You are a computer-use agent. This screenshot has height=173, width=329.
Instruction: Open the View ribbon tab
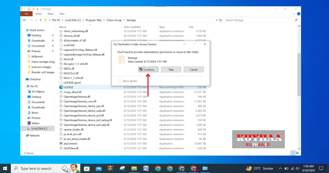click(x=62, y=14)
